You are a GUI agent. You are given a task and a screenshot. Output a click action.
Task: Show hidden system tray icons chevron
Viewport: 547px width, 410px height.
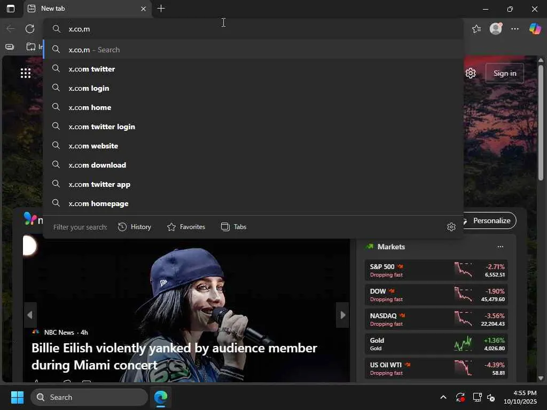[443, 397]
